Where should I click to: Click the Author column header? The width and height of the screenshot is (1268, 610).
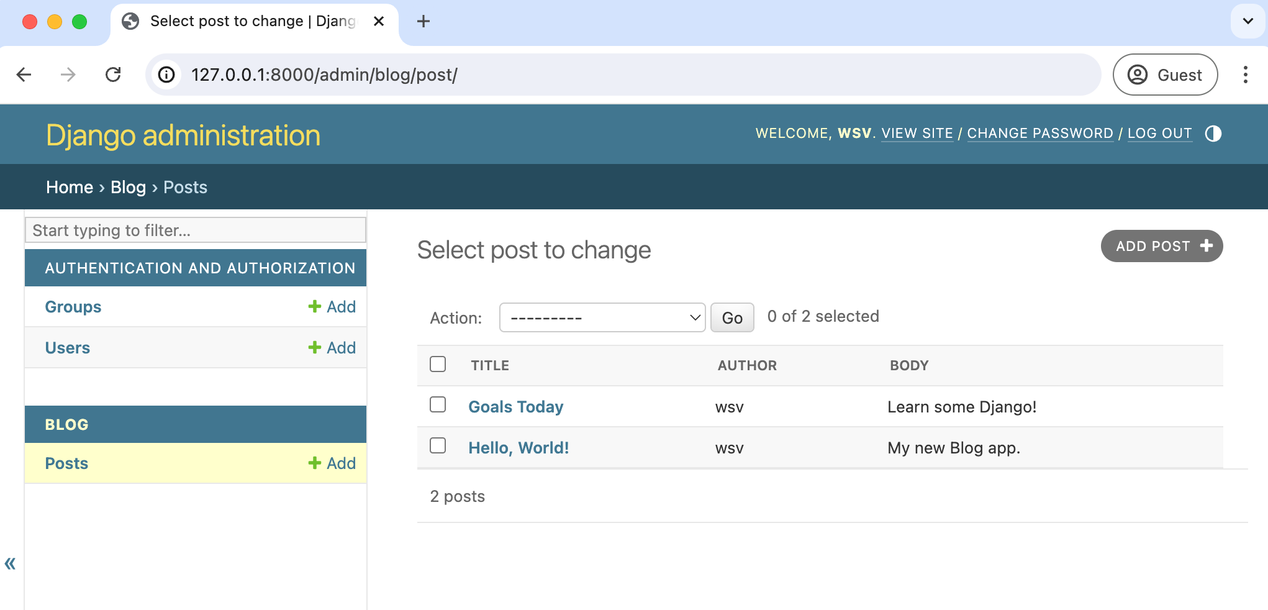[747, 365]
